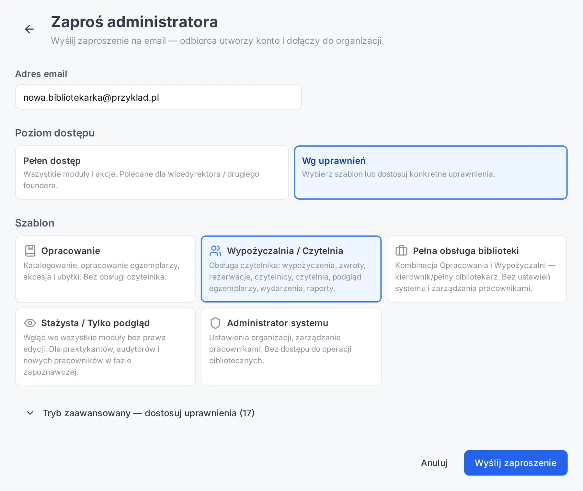Screen dimensions: 583x491
Task: Click the shield icon of Administrator systemu
Action: click(x=215, y=323)
